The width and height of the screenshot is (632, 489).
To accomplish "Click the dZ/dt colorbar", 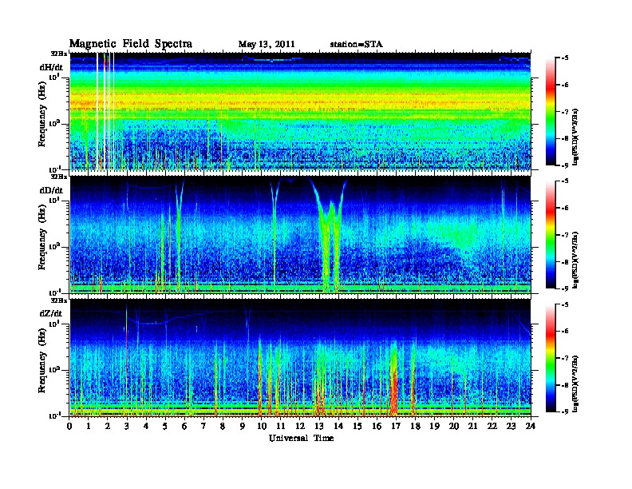I will coord(551,358).
